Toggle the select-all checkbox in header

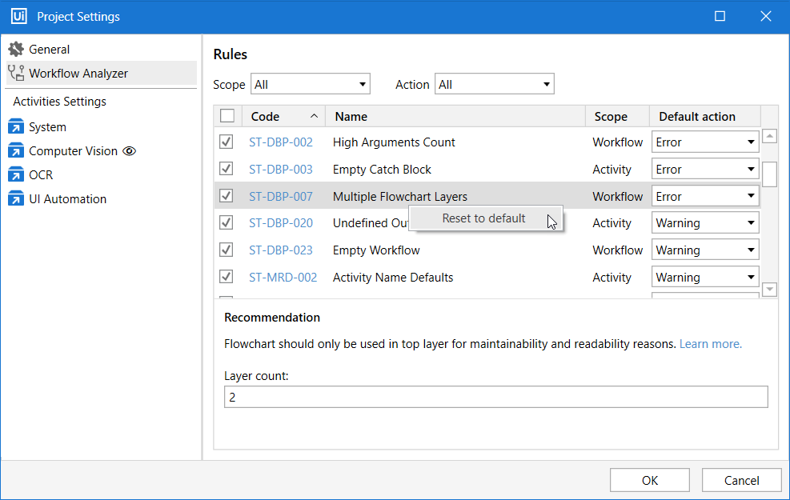pyautogui.click(x=227, y=116)
